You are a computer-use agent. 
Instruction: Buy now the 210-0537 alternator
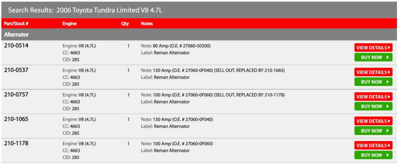(373, 82)
